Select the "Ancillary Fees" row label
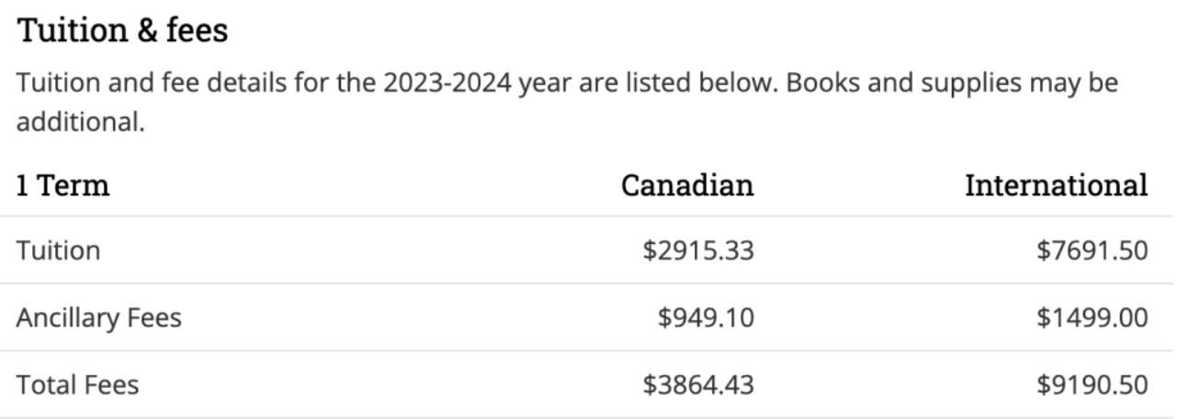This screenshot has width=1177, height=419. tap(97, 317)
